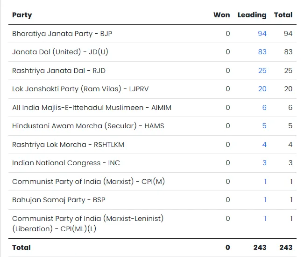Select Rashtriya Janata Dal party name
Image resolution: width=304 pixels, height=257 pixels.
click(58, 71)
